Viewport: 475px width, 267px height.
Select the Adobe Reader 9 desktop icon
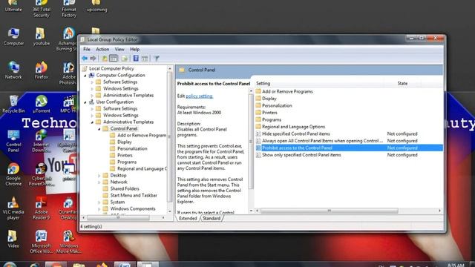42,208
